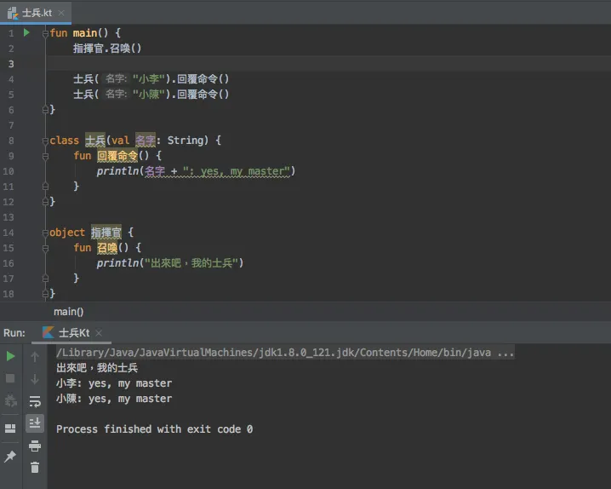The height and width of the screenshot is (489, 611).
Task: Click the '名字:' parameter hint on line 5
Action: (x=116, y=95)
